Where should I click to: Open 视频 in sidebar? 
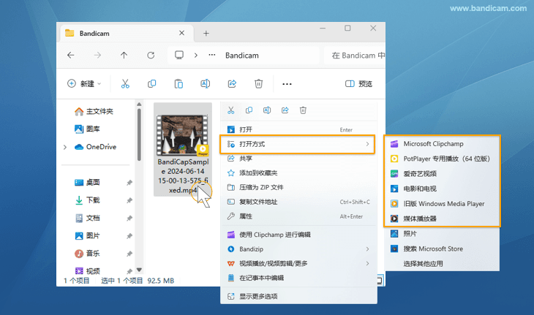87,271
